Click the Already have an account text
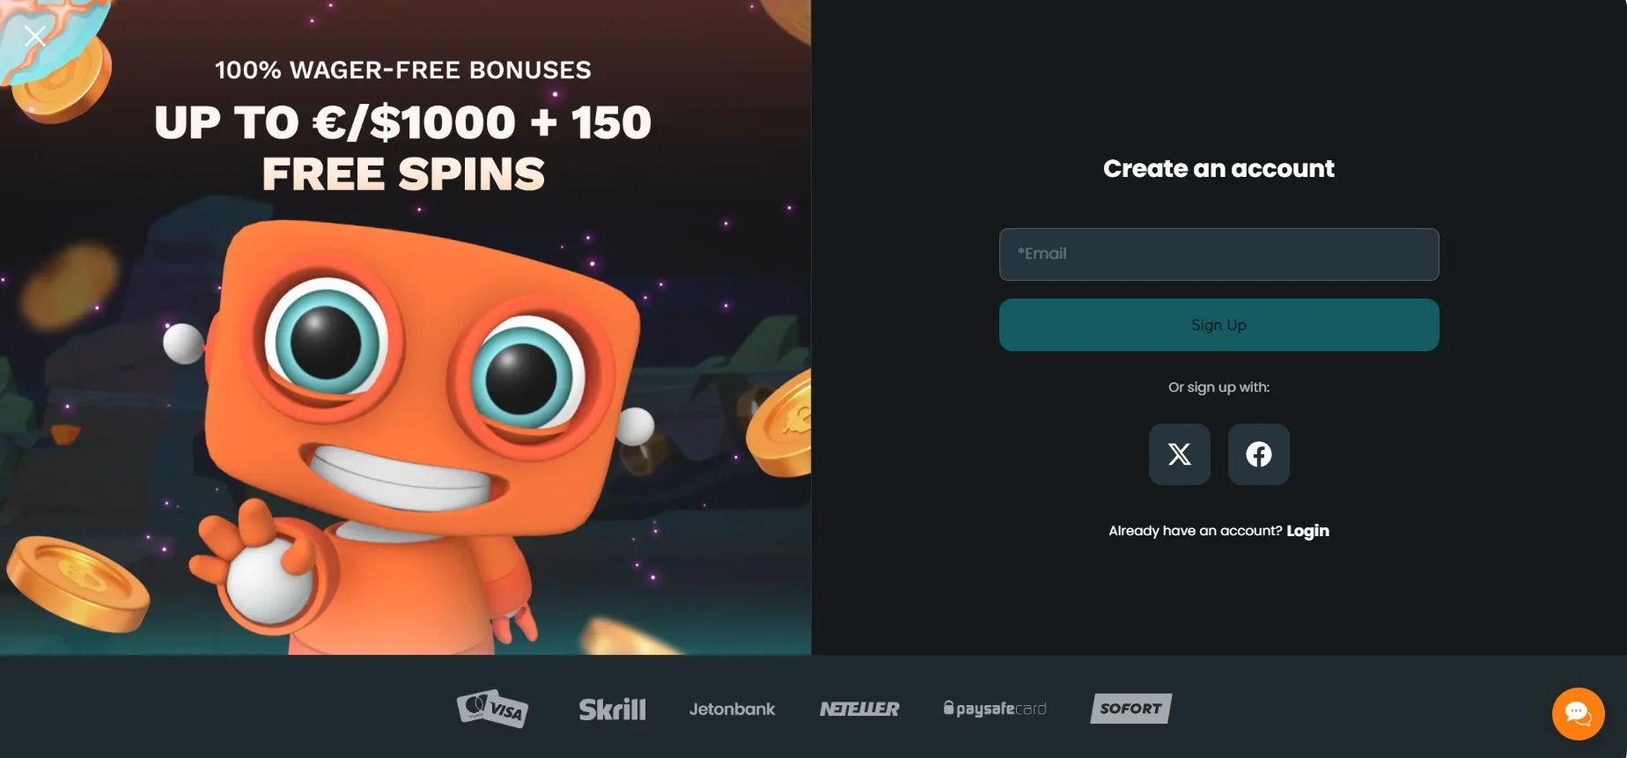Screen dimensions: 1627x758 click(x=1195, y=531)
